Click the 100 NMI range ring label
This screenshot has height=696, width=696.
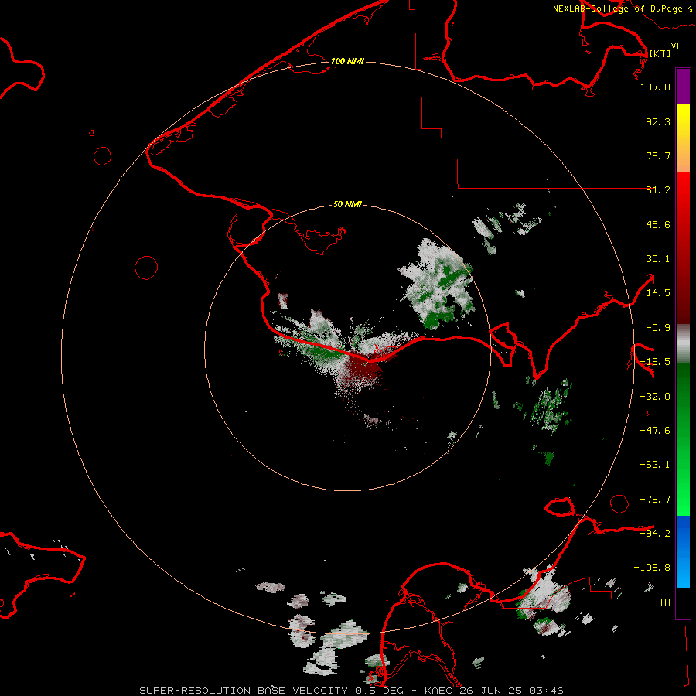pos(347,61)
